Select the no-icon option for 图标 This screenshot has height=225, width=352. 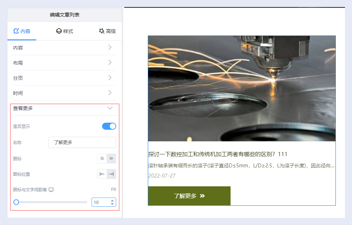[102, 159]
